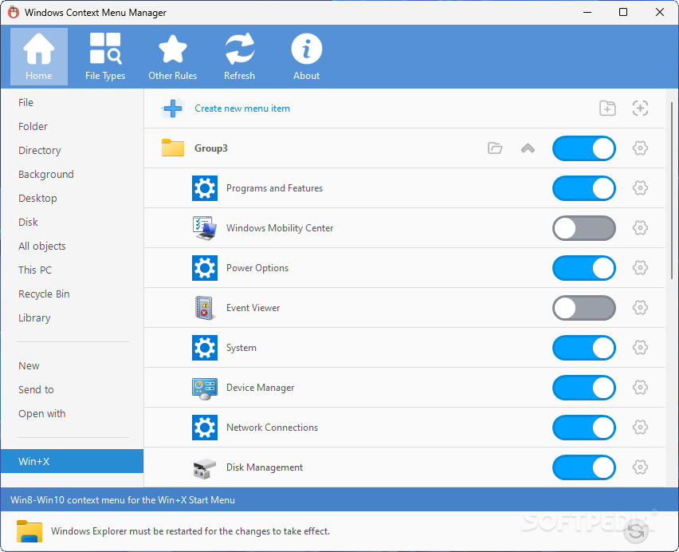This screenshot has height=552, width=679.
Task: Select Disk in the sidebar
Action: pos(72,223)
